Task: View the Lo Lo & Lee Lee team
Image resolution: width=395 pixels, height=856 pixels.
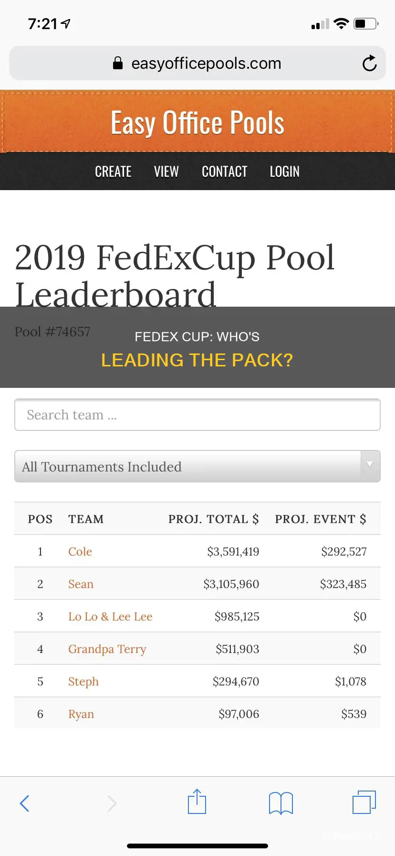Action: click(110, 616)
